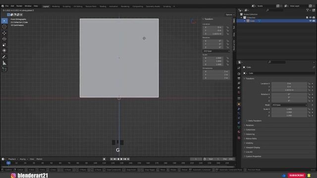
Task: Open the Keying menu in the timeline
Action: click(x=23, y=159)
